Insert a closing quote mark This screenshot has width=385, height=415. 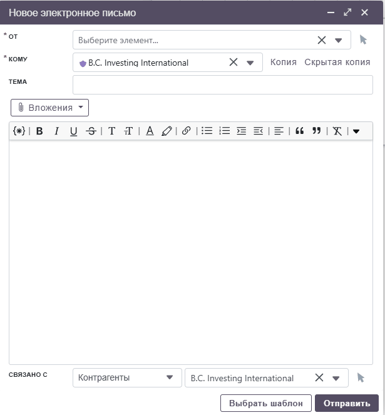click(316, 131)
